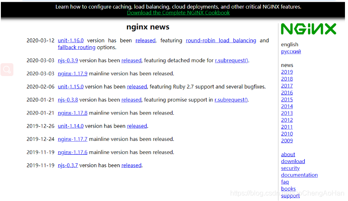Screen dimensions: 348x201
Task: Open 2018 news archive
Action: (x=287, y=79)
